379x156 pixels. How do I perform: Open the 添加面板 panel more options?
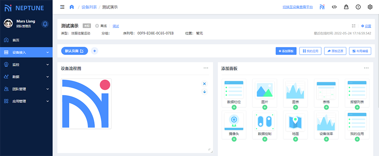pyautogui.click(x=366, y=68)
